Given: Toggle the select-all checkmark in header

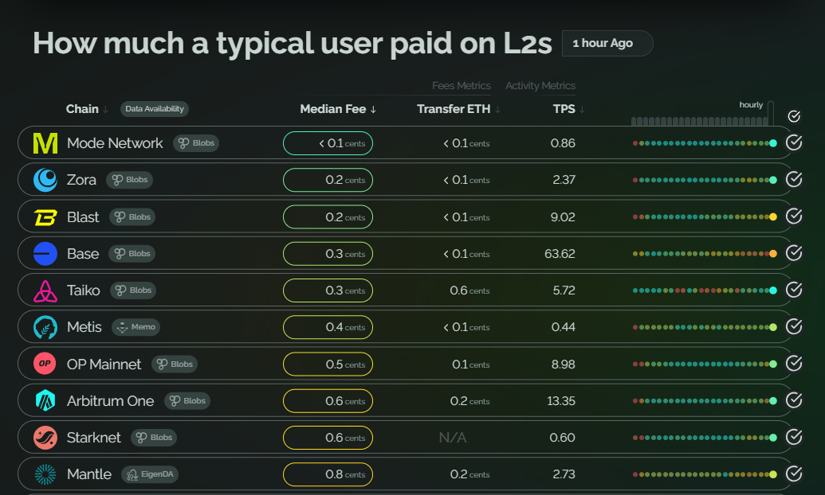Looking at the screenshot, I should 794,116.
